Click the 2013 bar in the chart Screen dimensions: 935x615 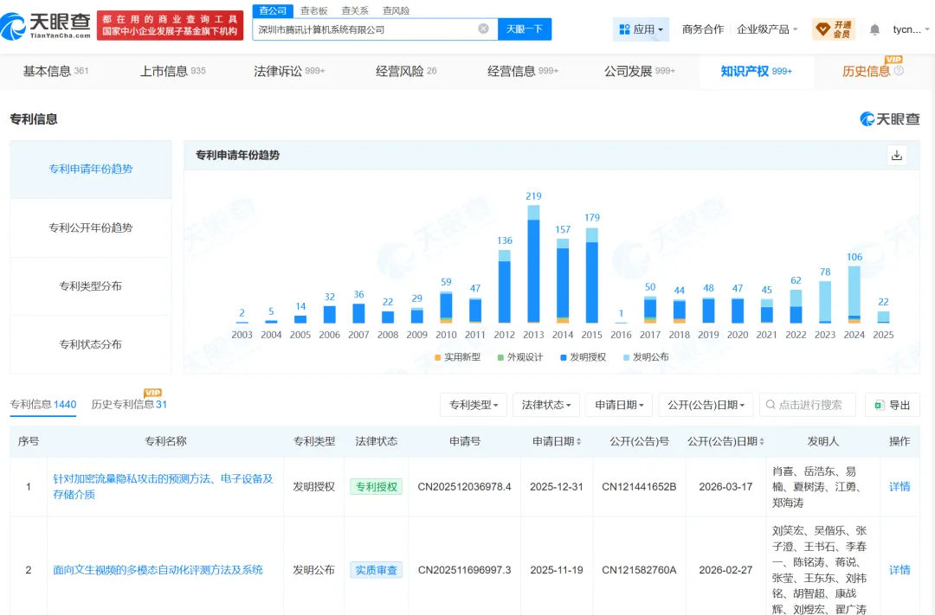pos(533,265)
